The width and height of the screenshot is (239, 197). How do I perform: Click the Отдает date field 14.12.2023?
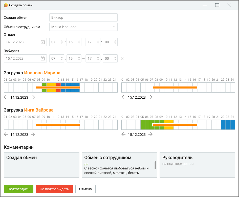point(25,42)
